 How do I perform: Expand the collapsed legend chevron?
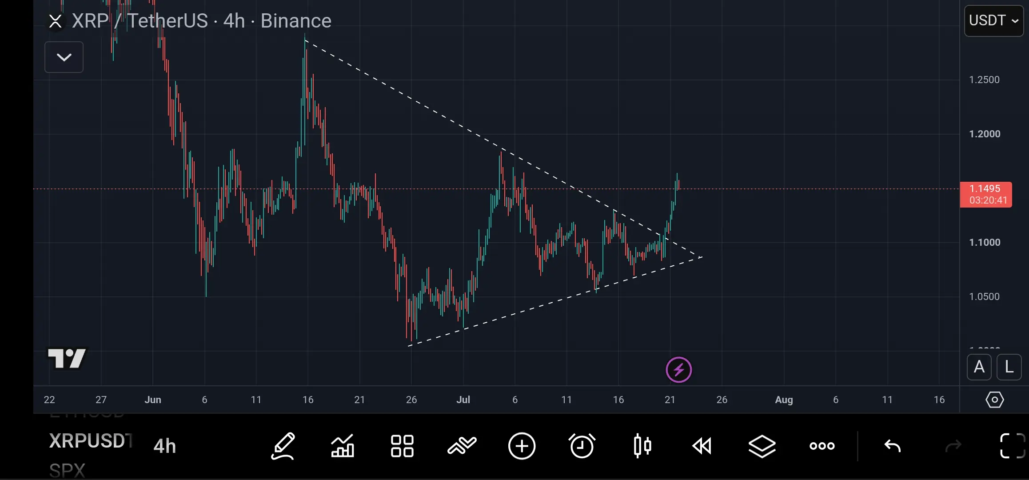click(64, 57)
